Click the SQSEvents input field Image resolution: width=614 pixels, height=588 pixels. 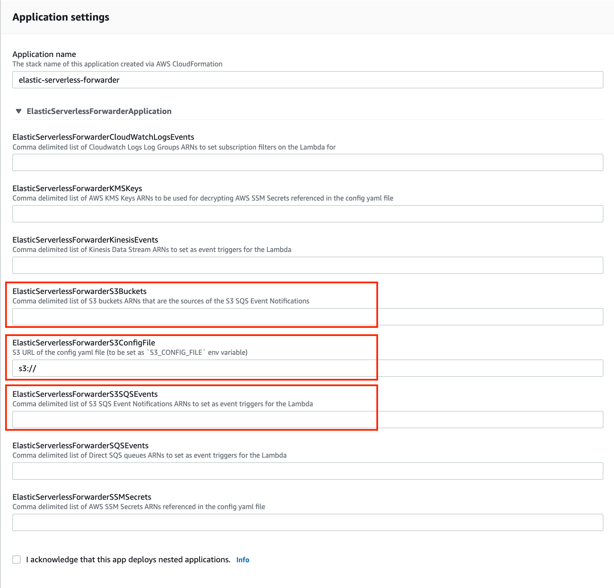[x=308, y=471]
